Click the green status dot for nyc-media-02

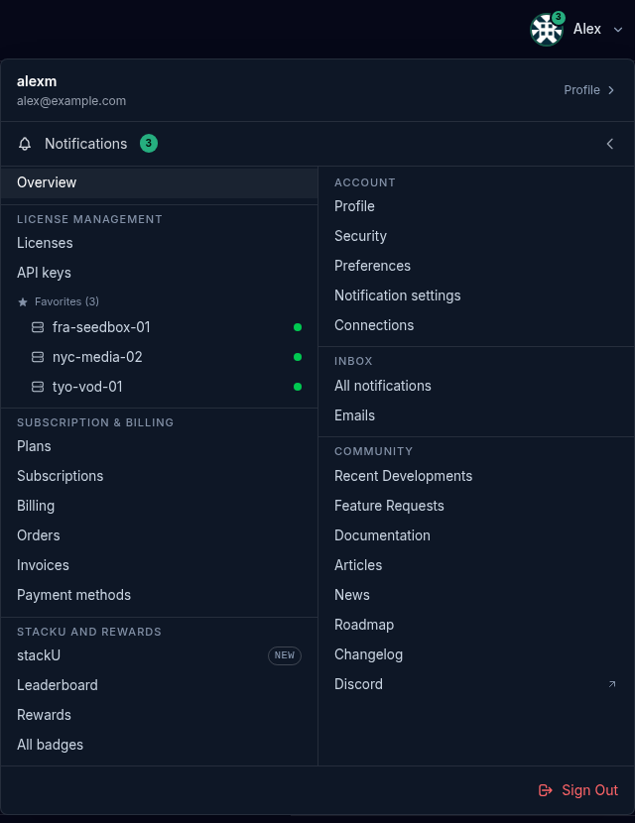(298, 357)
